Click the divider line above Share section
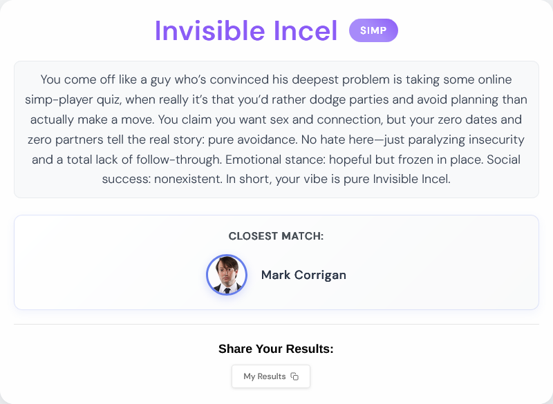The width and height of the screenshot is (553, 404). click(x=276, y=324)
